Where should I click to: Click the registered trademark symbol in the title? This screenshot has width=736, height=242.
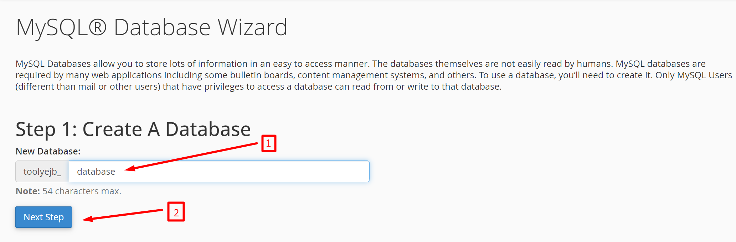tap(97, 27)
